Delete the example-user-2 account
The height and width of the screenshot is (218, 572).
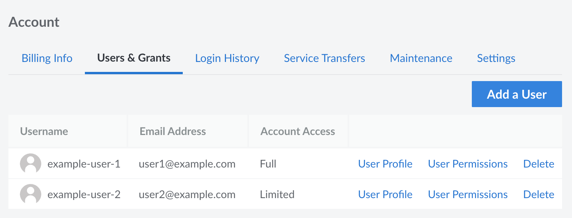[x=538, y=195]
